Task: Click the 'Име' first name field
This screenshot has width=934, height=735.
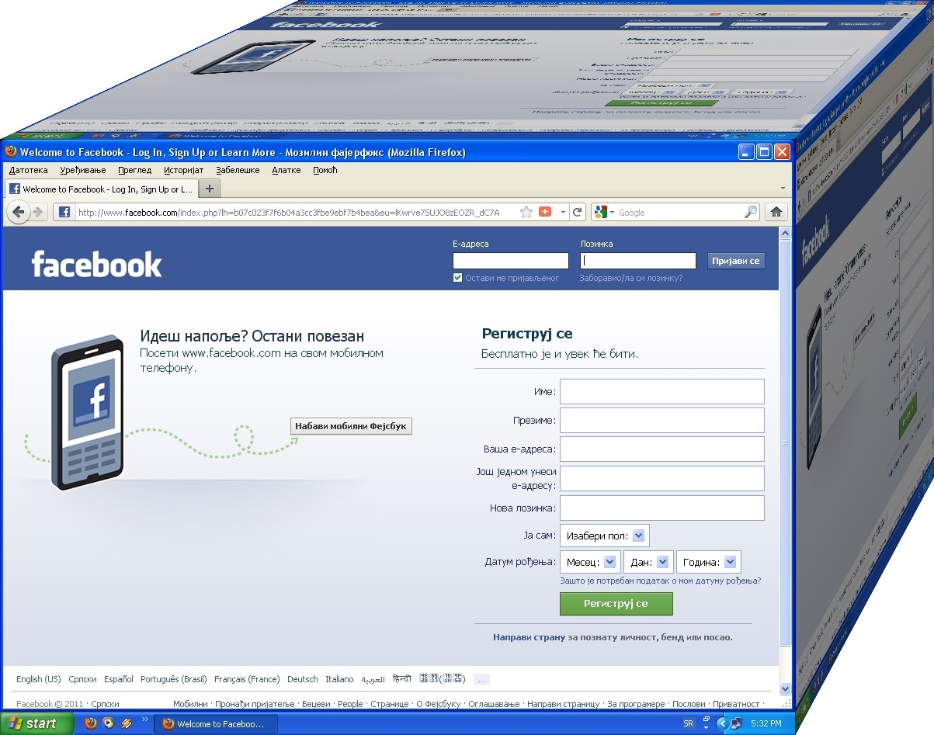Action: (x=662, y=391)
